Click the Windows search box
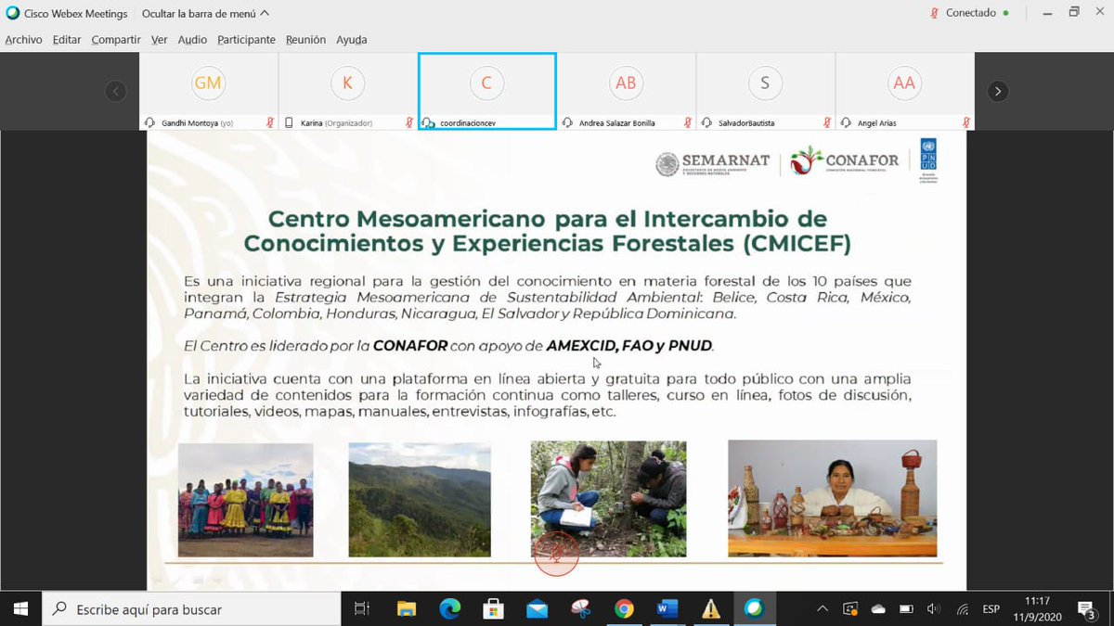The image size is (1114, 626). (x=191, y=609)
